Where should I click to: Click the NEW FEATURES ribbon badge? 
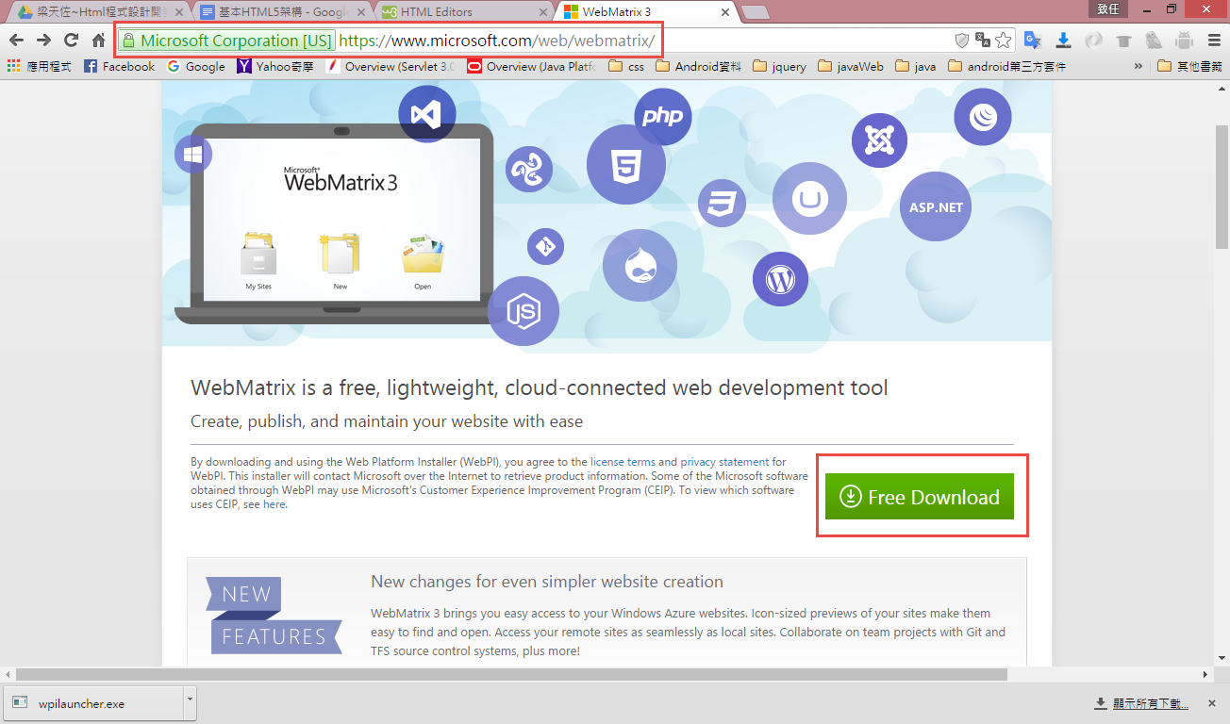[274, 616]
